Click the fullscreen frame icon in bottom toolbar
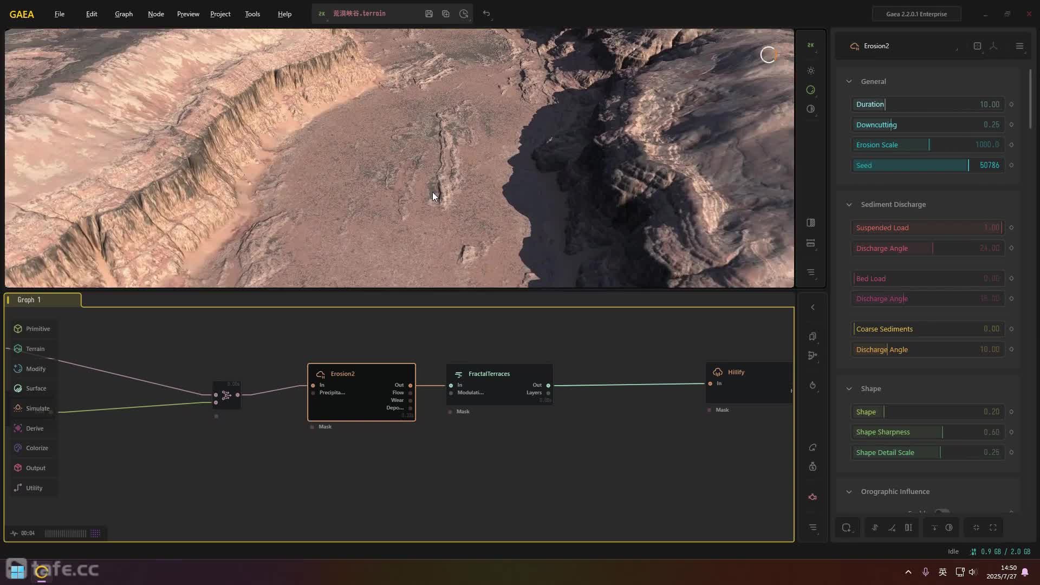The image size is (1040, 585). [x=993, y=528]
